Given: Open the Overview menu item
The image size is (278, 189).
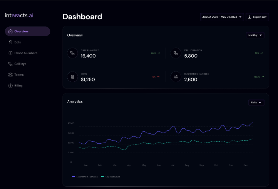Looking at the screenshot, I should 27,31.
